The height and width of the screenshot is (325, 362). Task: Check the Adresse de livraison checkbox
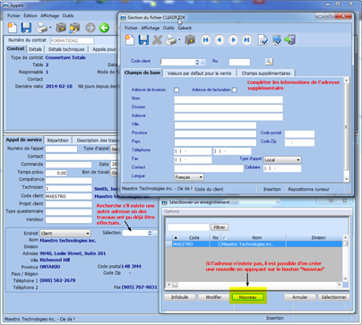tap(177, 90)
